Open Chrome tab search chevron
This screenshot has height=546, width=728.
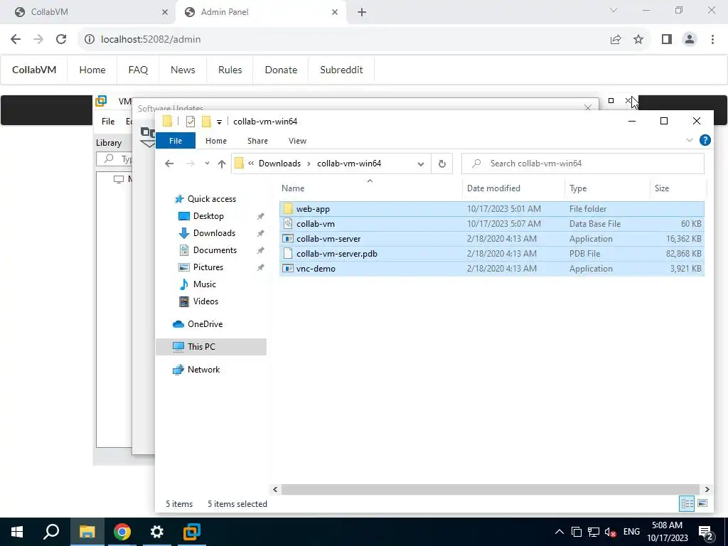click(x=614, y=10)
